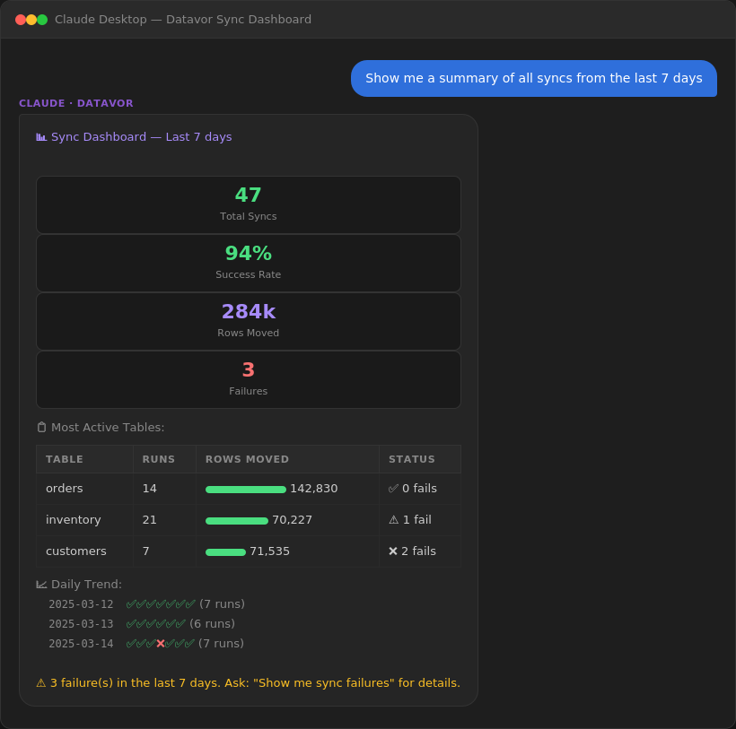Click the warning icon beside inventory's 1 fail
The width and height of the screenshot is (736, 729).
392,520
